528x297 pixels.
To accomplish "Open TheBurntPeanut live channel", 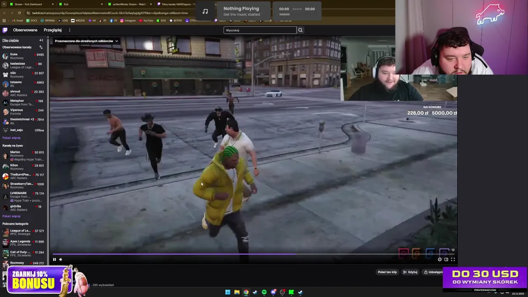I will 23,176.
